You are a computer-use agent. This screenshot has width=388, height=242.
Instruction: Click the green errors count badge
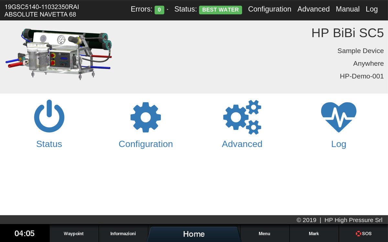(x=159, y=10)
